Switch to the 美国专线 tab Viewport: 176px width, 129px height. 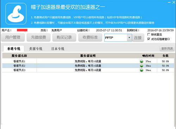36,49
